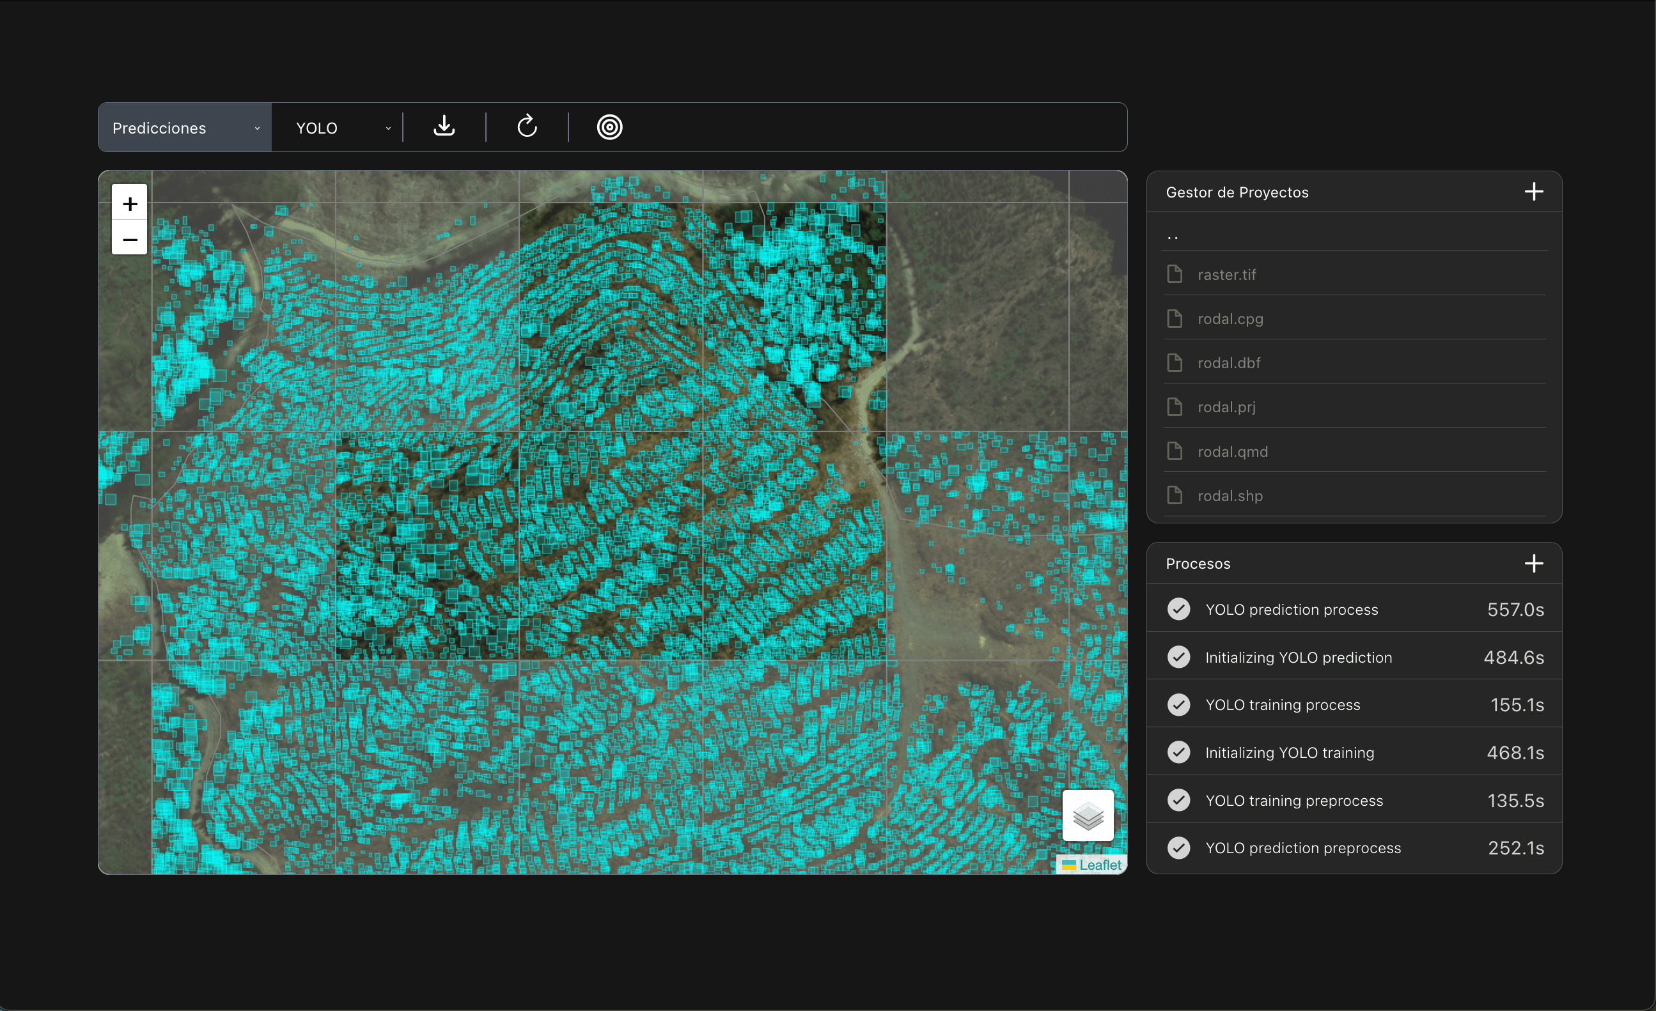Add new project in Gestor de Proyectos

(1533, 192)
